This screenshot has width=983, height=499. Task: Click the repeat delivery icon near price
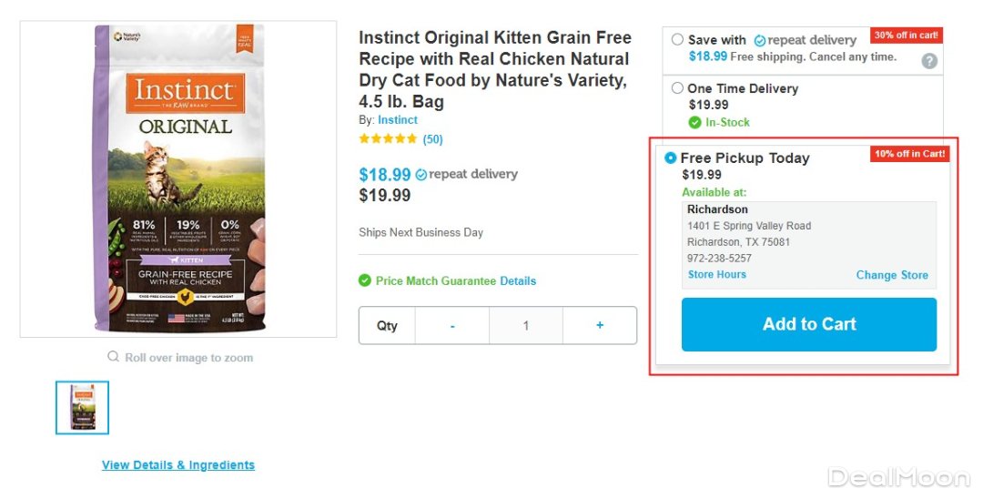(421, 175)
